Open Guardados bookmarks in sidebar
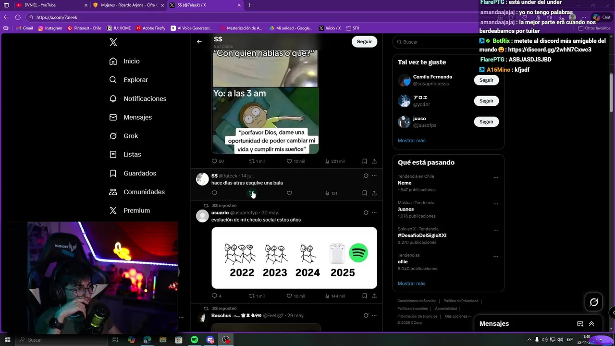This screenshot has height=346, width=615. pyautogui.click(x=133, y=173)
